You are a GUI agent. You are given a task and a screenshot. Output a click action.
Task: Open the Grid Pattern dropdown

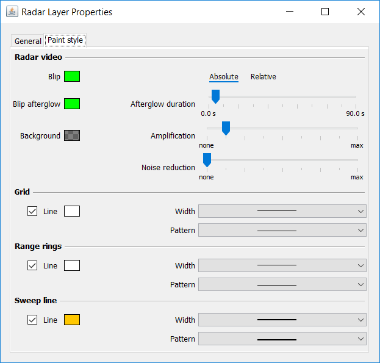pos(282,230)
